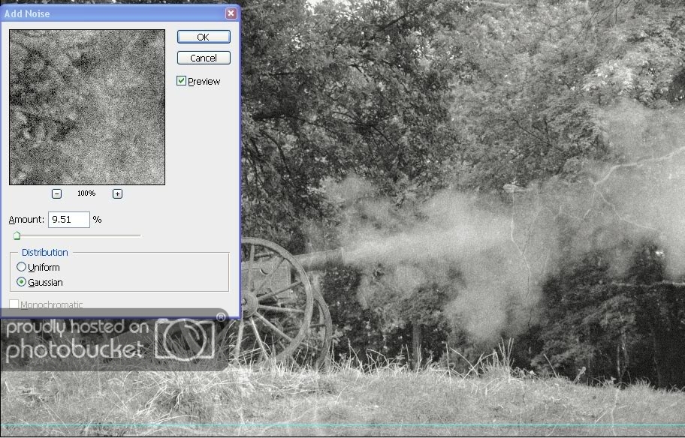
Task: Toggle the Preview checkbox
Action: click(x=182, y=81)
